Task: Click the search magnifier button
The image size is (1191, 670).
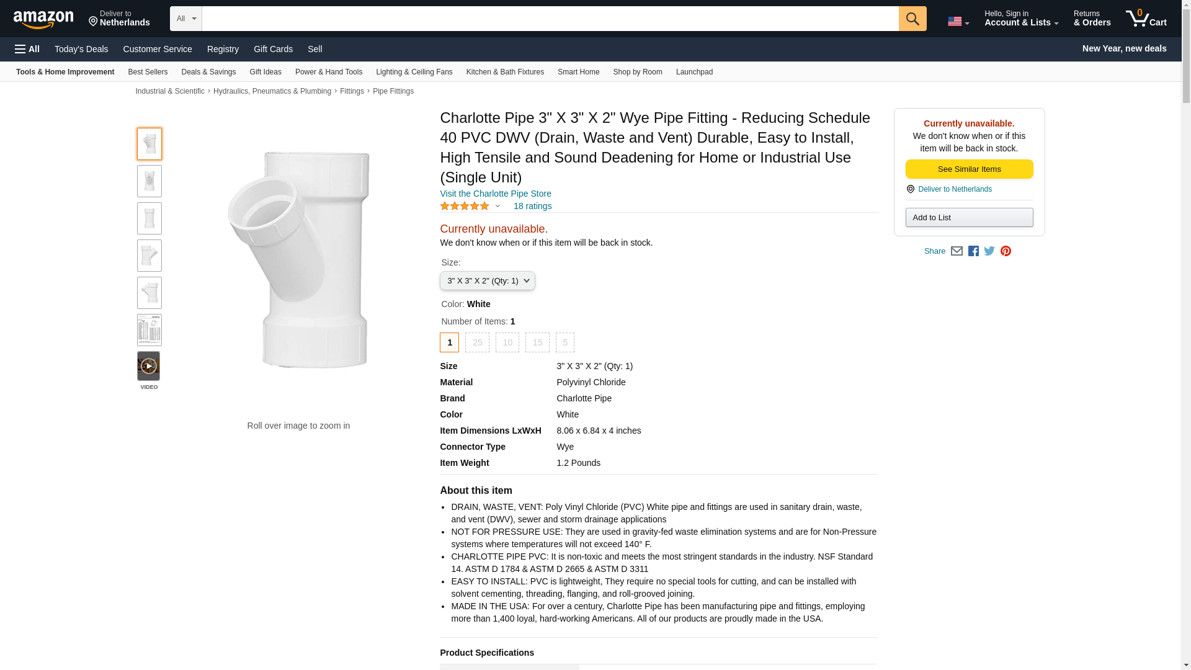Action: (912, 19)
